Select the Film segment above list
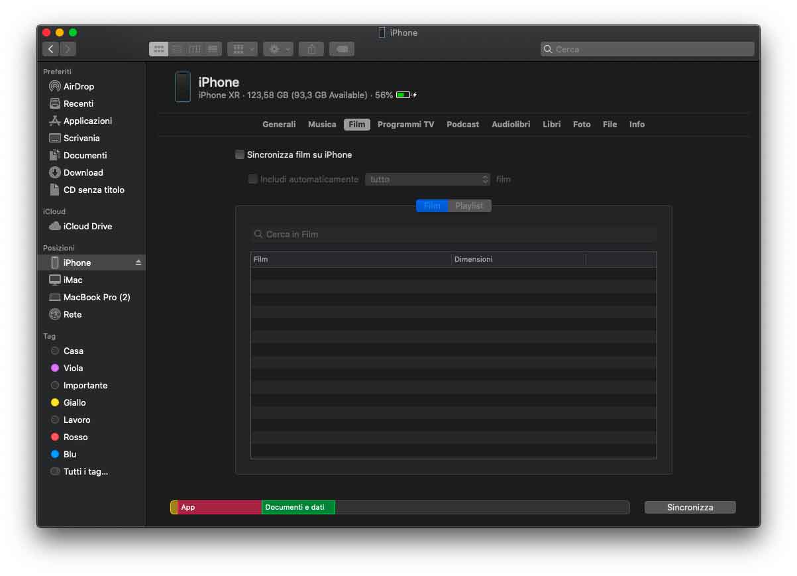 tap(432, 205)
